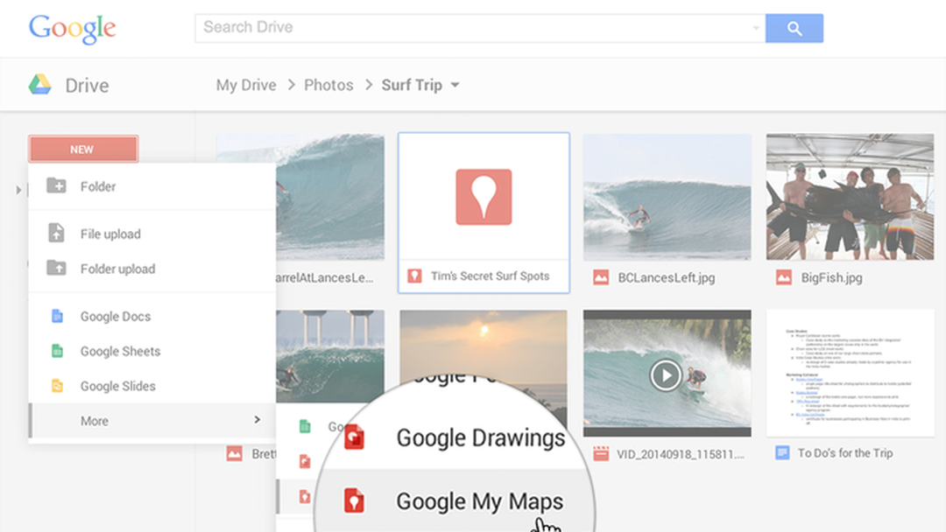Screen dimensions: 946x532
Task: Open the Surf Trip breadcrumb dropdown
Action: pyautogui.click(x=455, y=85)
